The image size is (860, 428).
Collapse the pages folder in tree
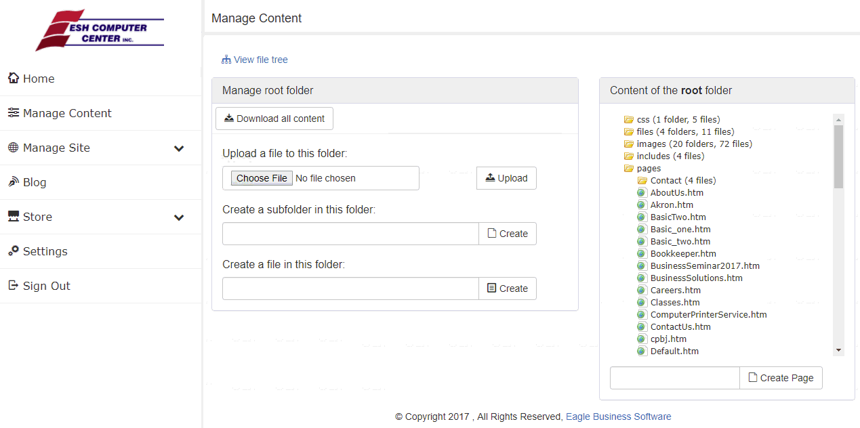point(628,169)
